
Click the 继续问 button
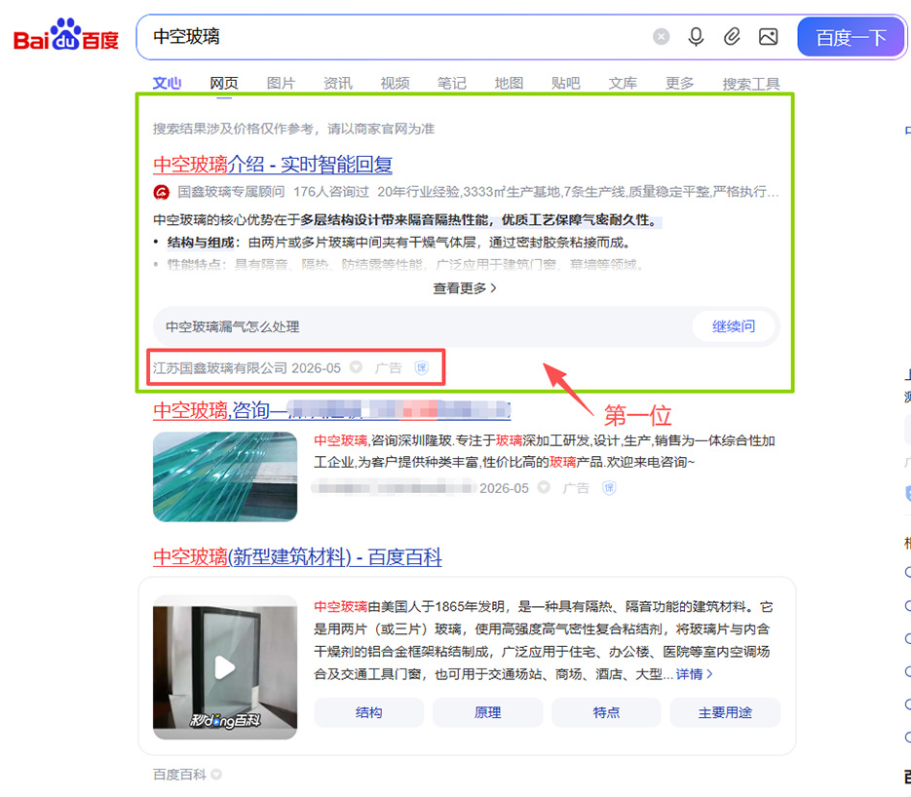pos(734,326)
